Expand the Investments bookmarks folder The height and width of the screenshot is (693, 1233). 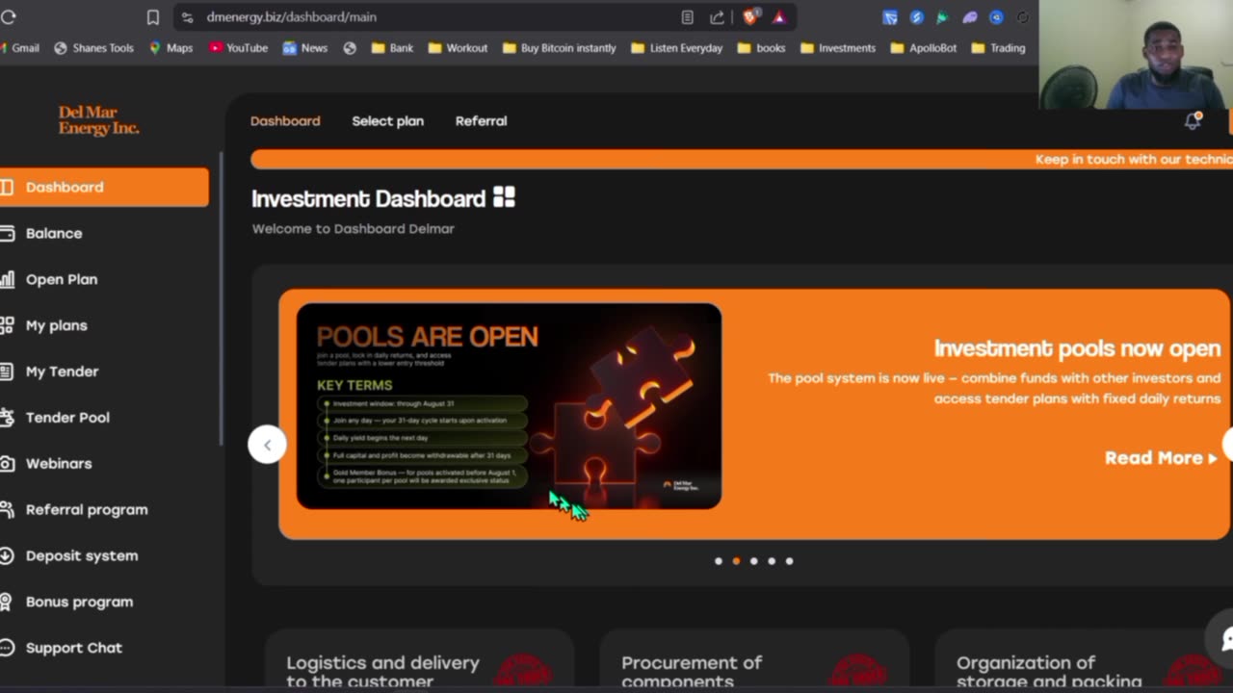tap(837, 48)
